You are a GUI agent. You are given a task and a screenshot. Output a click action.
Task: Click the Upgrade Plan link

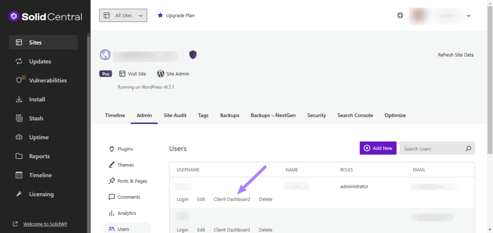(176, 15)
